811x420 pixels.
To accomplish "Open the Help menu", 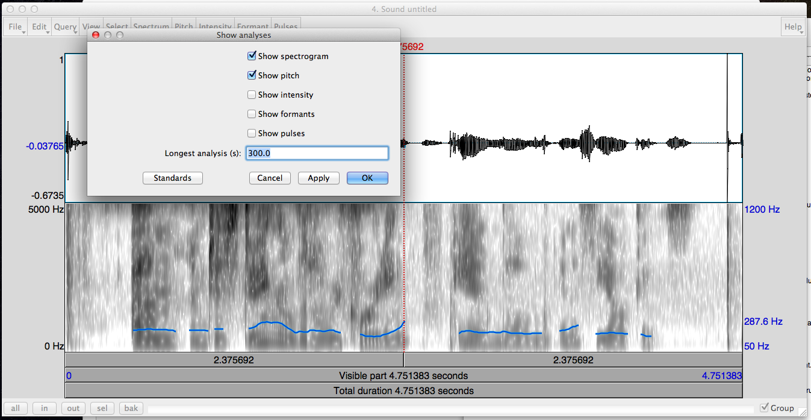I will (x=793, y=27).
